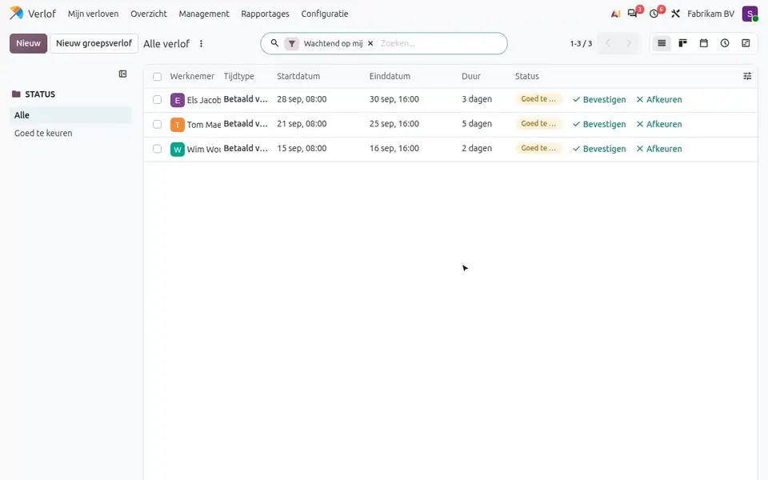The height and width of the screenshot is (480, 768).
Task: Refuse Tom Mae's leave with Afkeuren
Action: pos(658,124)
